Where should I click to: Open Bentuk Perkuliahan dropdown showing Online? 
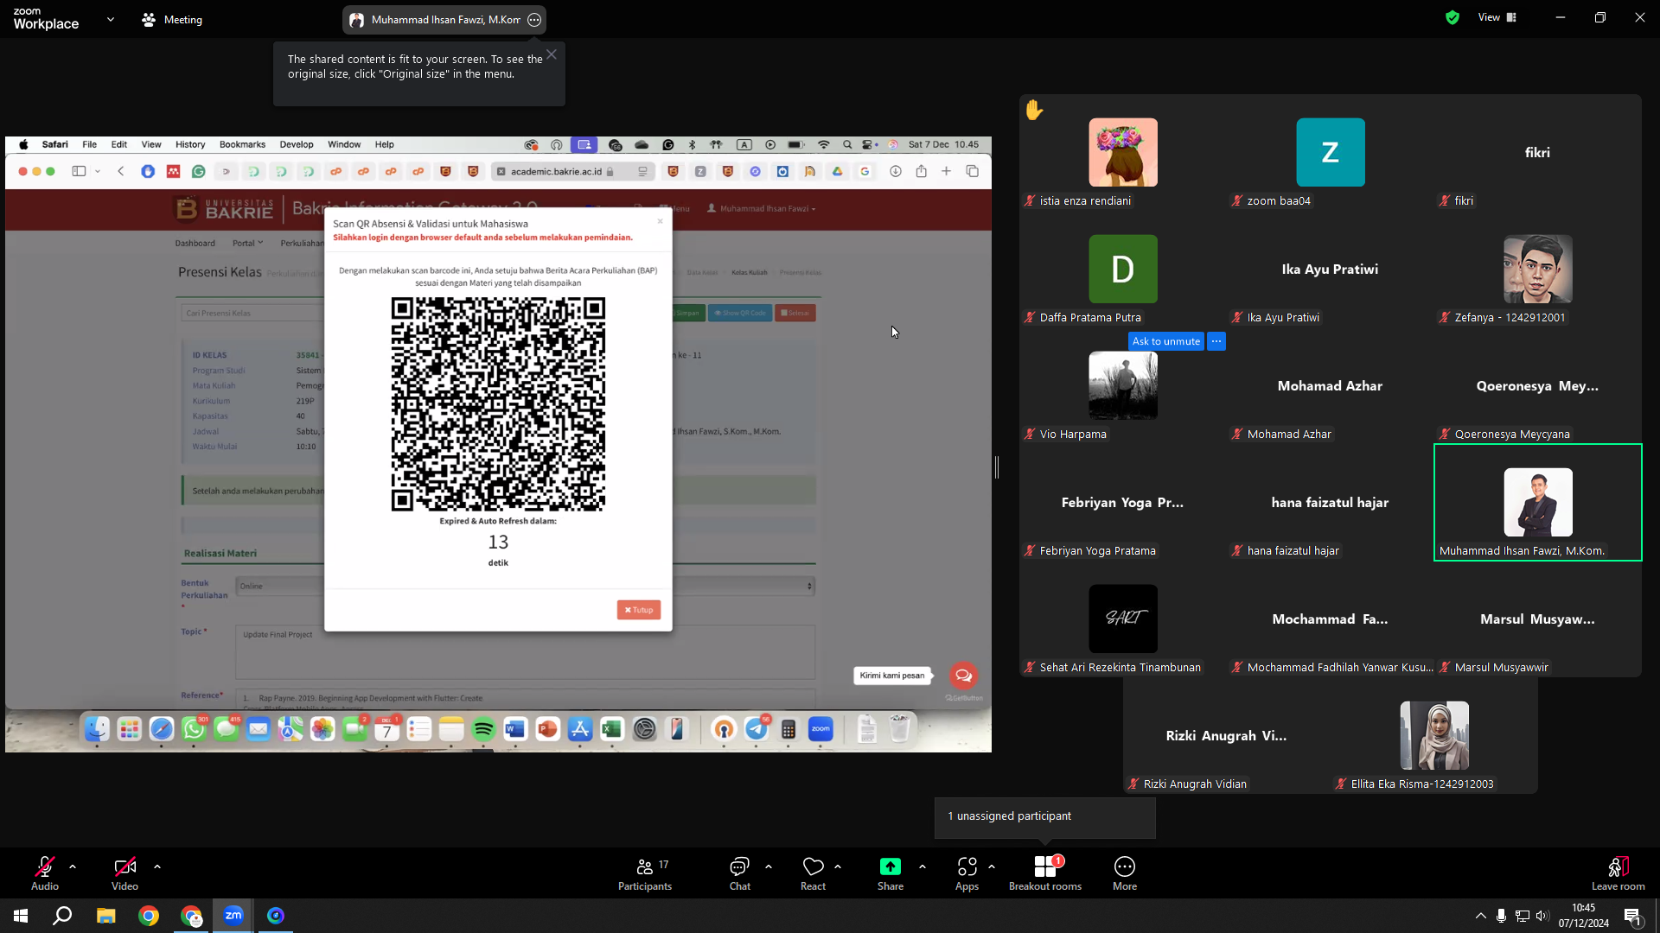[526, 587]
